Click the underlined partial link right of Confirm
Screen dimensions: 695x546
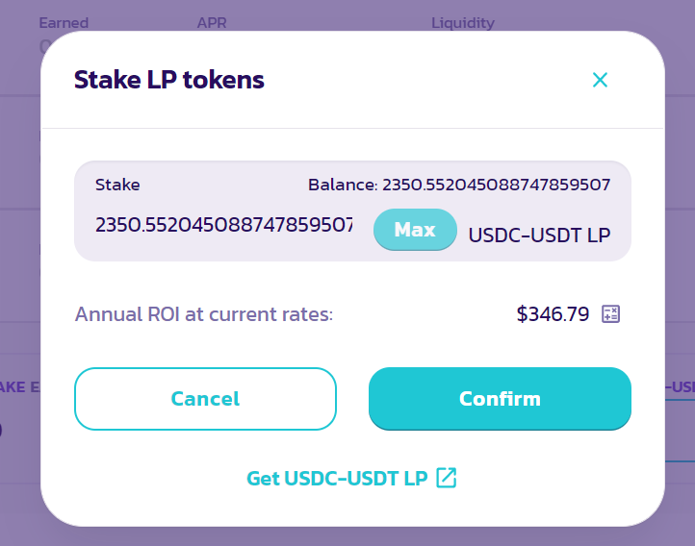[680, 386]
